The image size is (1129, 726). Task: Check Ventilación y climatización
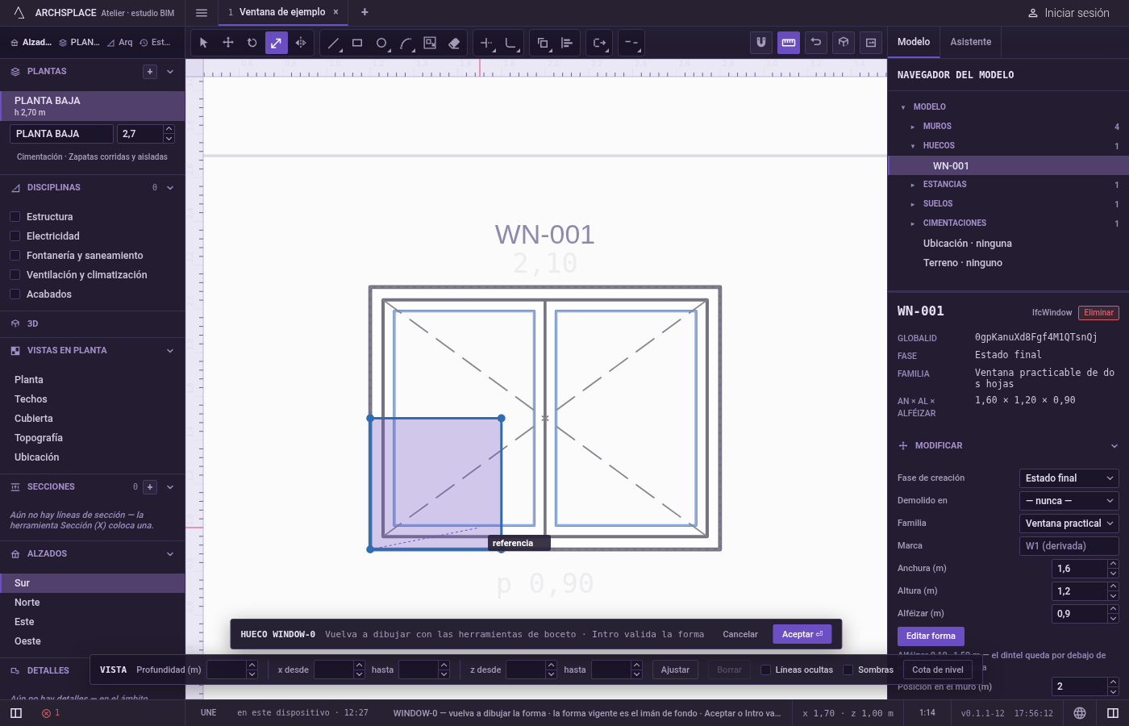coord(15,275)
